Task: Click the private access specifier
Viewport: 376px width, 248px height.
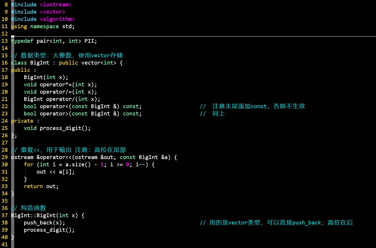Action: (x=22, y=121)
